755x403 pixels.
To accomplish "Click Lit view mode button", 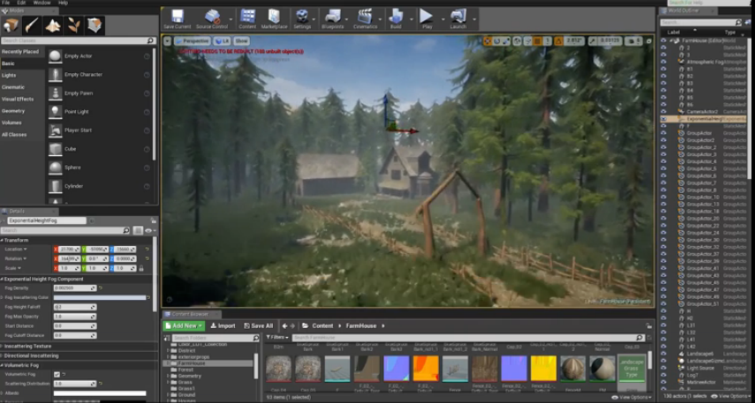I will 223,41.
